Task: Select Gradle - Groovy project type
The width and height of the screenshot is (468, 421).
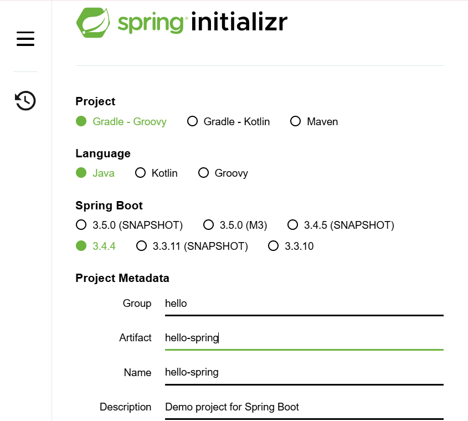Action: tap(121, 121)
